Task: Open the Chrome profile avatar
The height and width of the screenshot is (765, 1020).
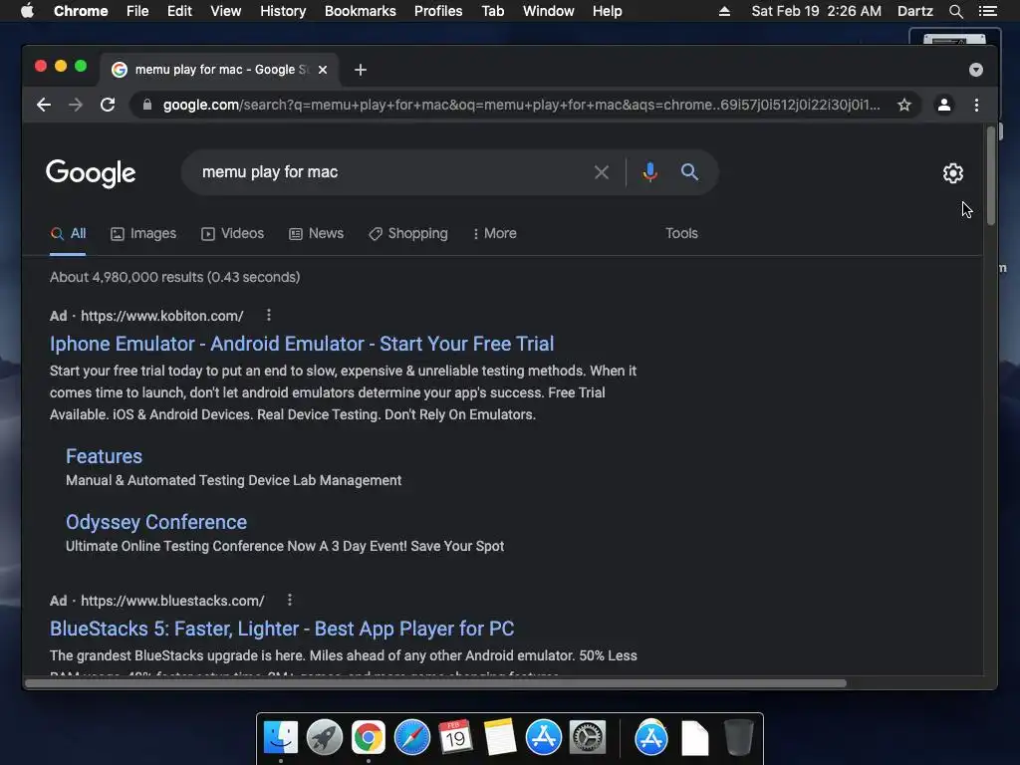Action: click(944, 105)
